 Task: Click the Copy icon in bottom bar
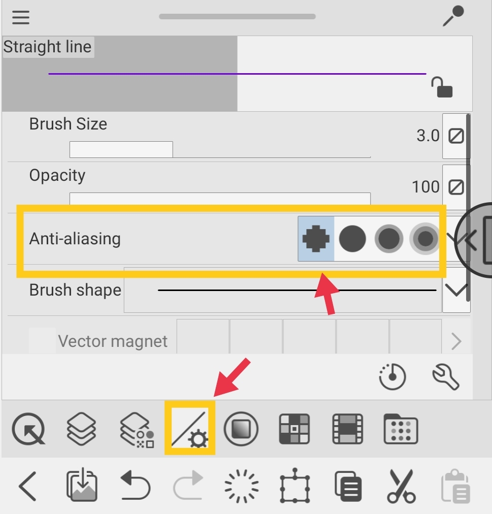tap(348, 486)
